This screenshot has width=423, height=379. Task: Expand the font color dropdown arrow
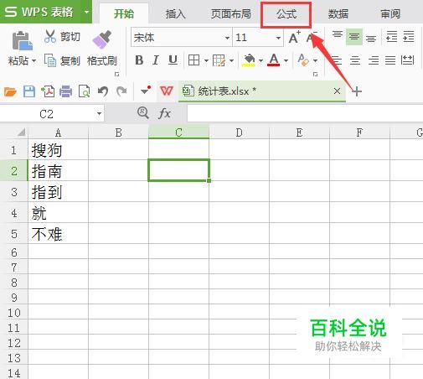point(286,60)
